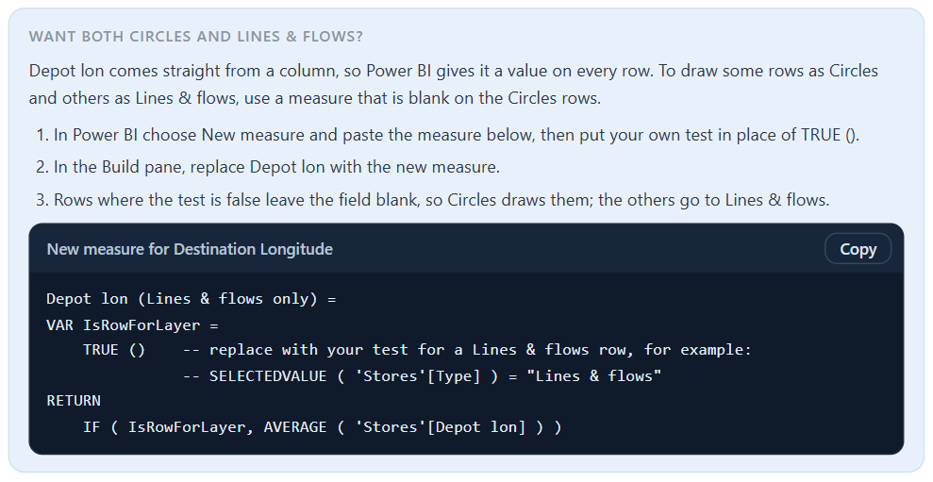Viewport: 933px width, 482px height.
Task: Click the 'replace with your test' code comment
Action: (308, 350)
